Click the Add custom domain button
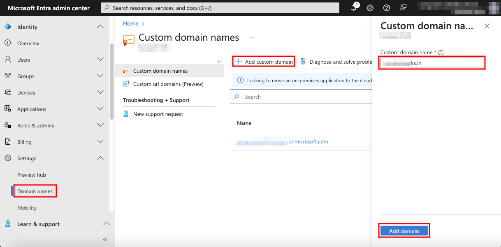The height and width of the screenshot is (247, 501). 264,62
